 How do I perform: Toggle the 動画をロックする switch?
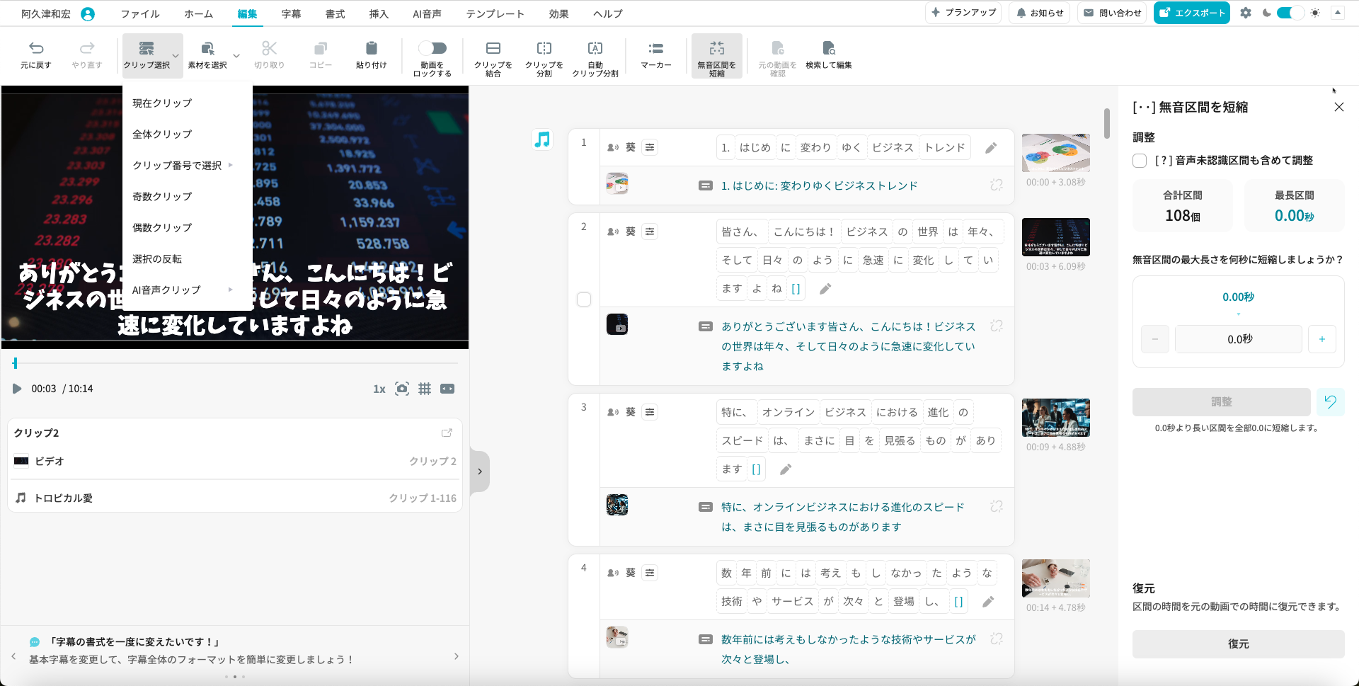432,48
